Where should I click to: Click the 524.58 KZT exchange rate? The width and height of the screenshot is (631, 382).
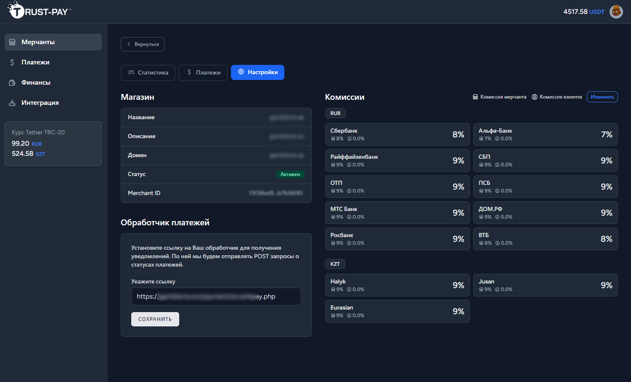coord(28,154)
